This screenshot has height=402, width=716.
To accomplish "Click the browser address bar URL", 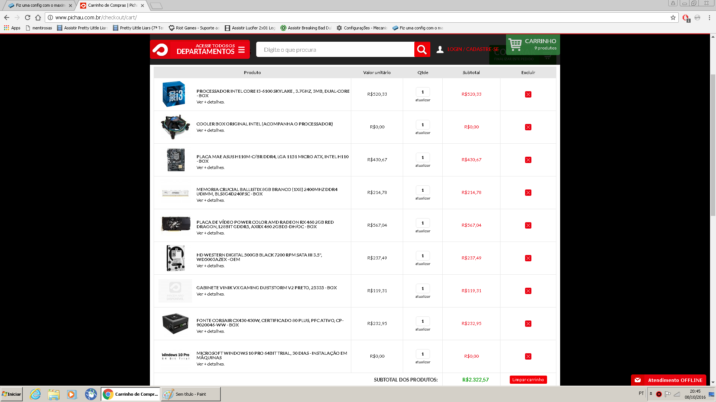I will [96, 17].
